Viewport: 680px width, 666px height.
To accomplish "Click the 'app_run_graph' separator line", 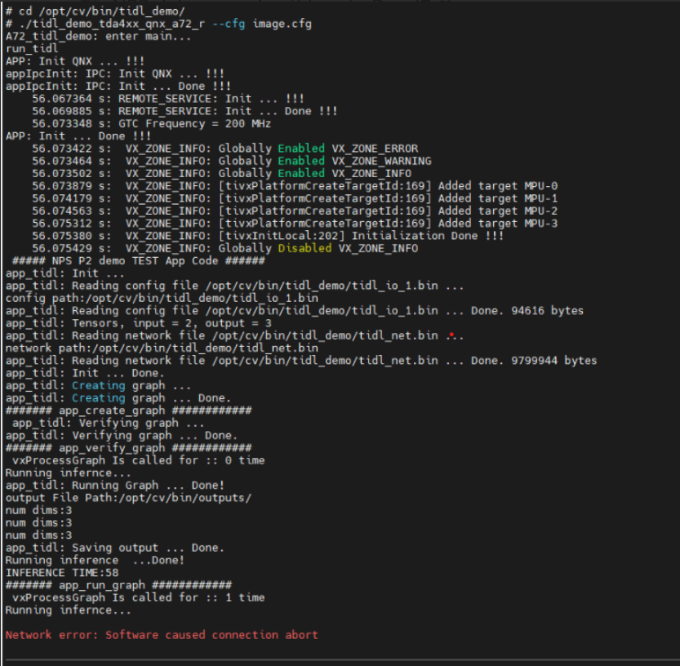I will [x=118, y=585].
